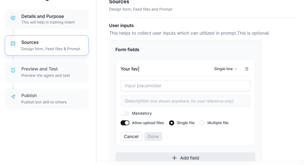Enable the Mandatory toggle
Image resolution: width=304 pixels, height=165 pixels.
tap(125, 113)
